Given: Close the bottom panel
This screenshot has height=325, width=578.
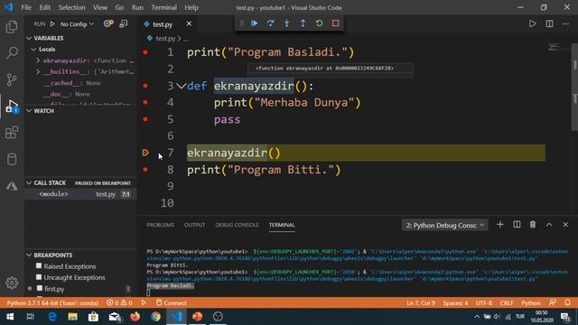Looking at the screenshot, I should 565,225.
